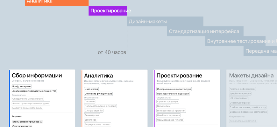The image size is (277, 127).
Task: Click the info icon beside Этапы дизайн-процесса
Action: (x=41, y=122)
